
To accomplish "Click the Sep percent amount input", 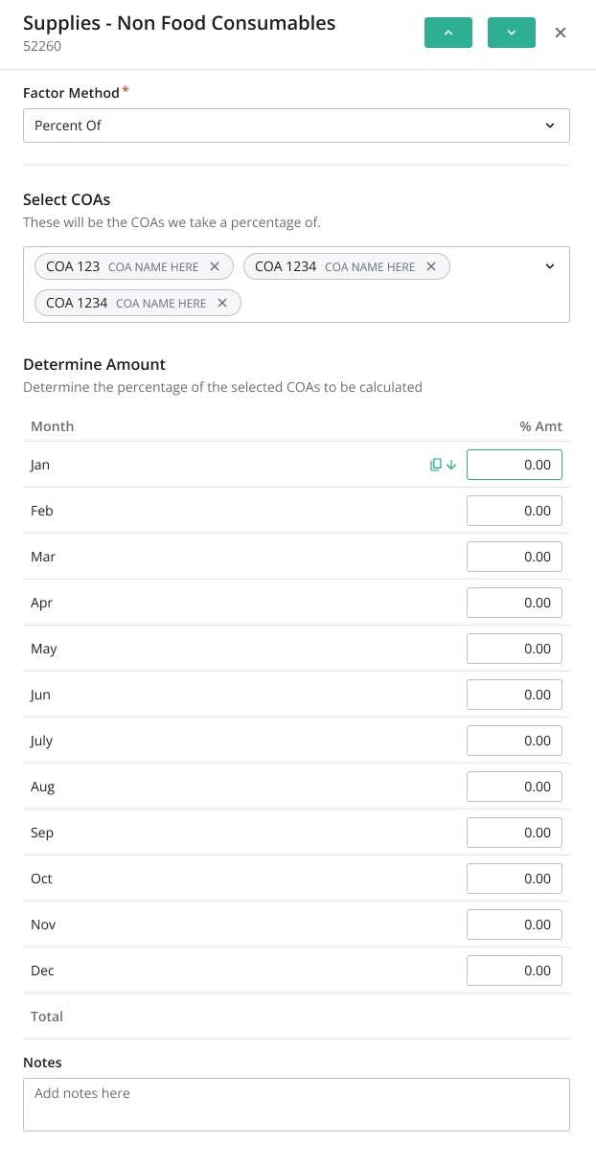I will 514,833.
